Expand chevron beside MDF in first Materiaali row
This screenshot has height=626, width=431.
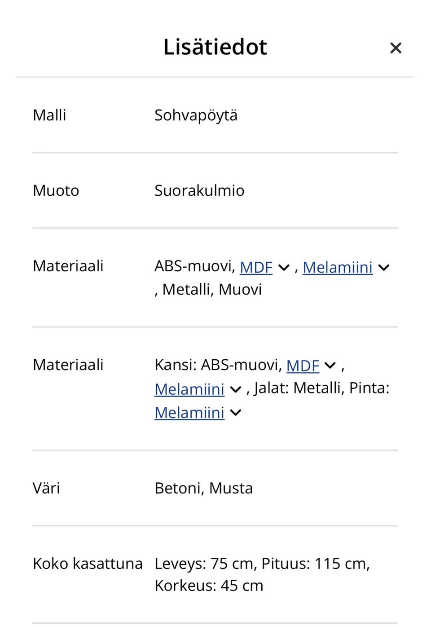pyautogui.click(x=284, y=268)
